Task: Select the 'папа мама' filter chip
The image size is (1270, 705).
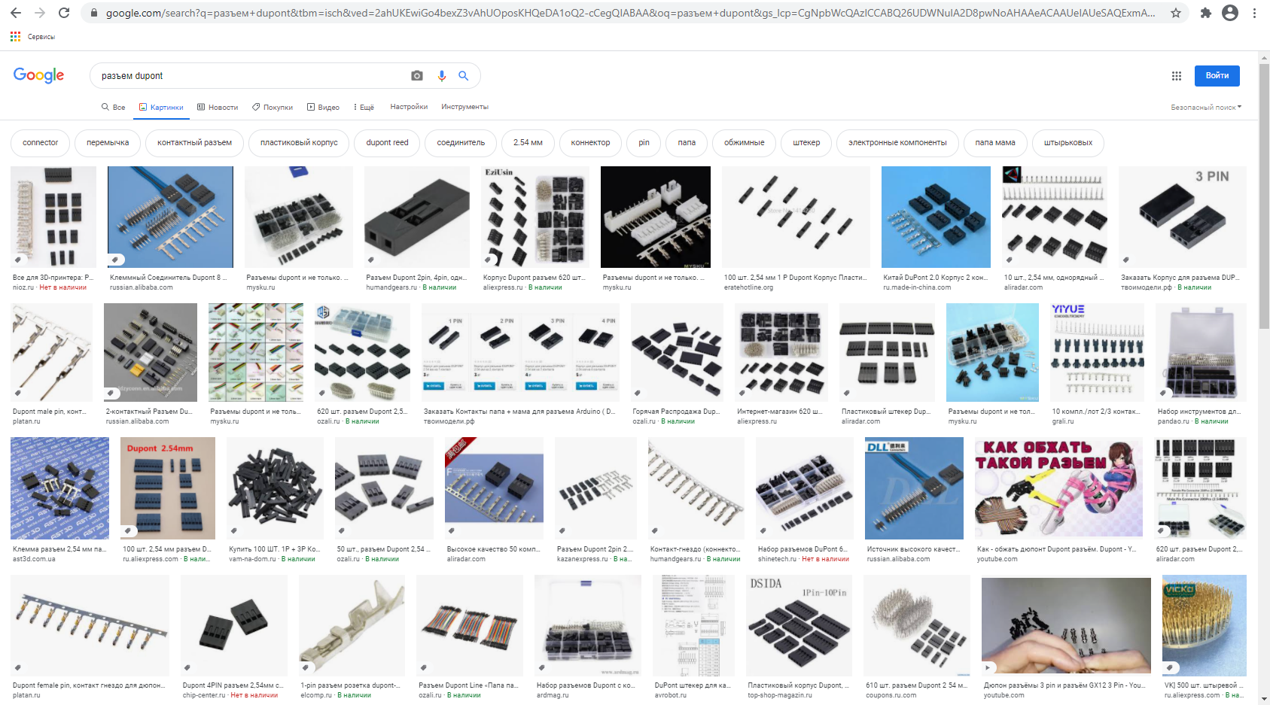Action: pyautogui.click(x=995, y=143)
